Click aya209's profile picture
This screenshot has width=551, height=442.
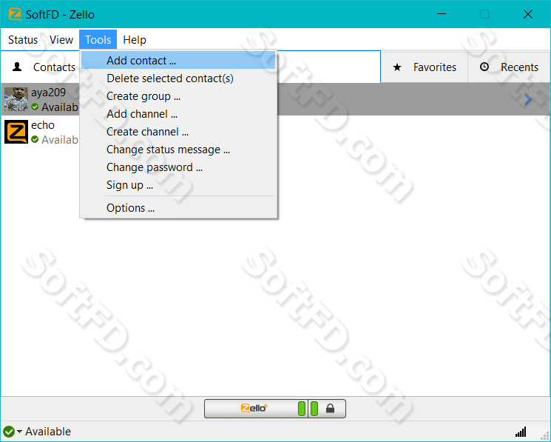(x=16, y=99)
